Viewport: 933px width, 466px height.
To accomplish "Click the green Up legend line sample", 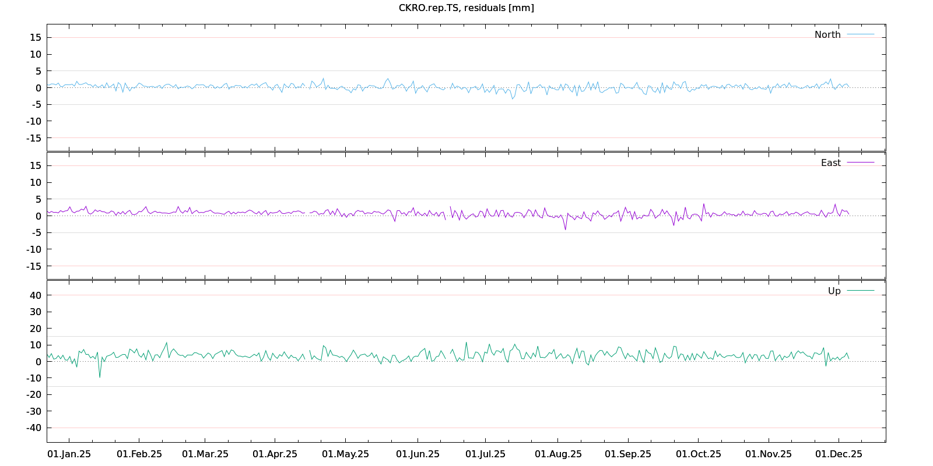I will 860,291.
